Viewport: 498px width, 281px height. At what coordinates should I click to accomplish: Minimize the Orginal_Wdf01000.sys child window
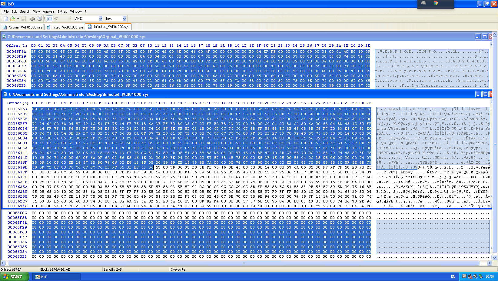[x=478, y=37]
